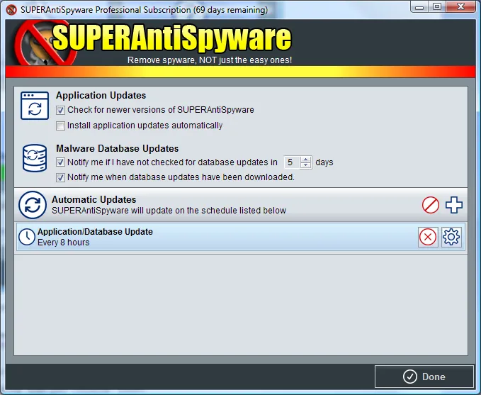Increase the days value with up arrow

click(x=306, y=159)
